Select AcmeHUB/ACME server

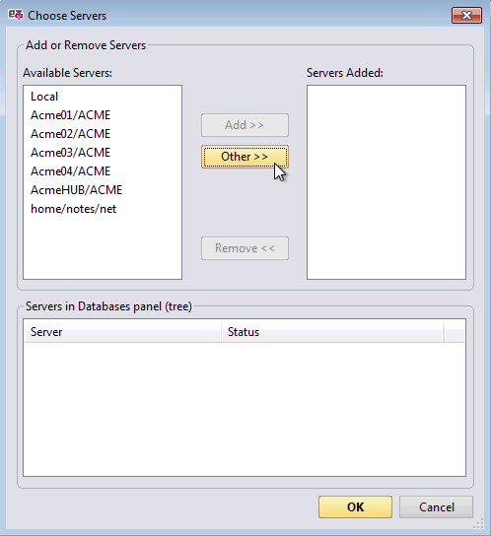point(76,190)
